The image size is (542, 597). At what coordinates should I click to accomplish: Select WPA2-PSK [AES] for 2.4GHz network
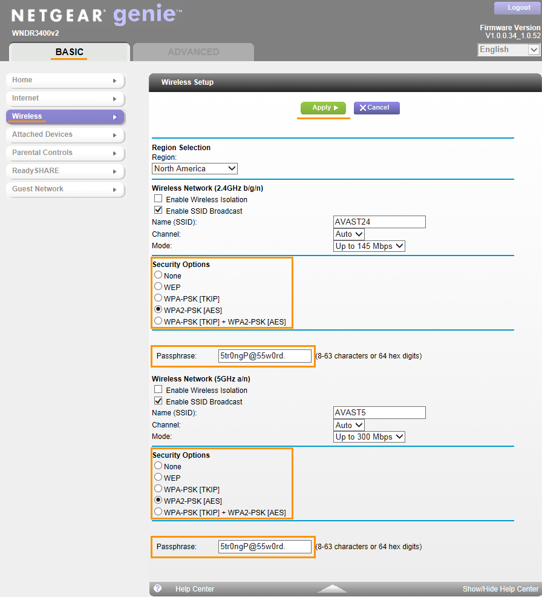pos(158,309)
